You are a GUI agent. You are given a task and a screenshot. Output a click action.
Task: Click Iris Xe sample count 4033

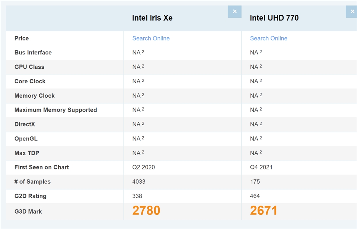tap(139, 182)
